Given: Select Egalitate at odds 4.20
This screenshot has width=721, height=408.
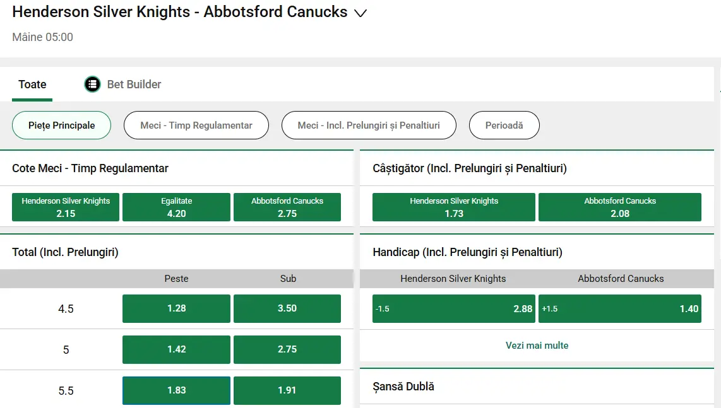Looking at the screenshot, I should pos(176,207).
